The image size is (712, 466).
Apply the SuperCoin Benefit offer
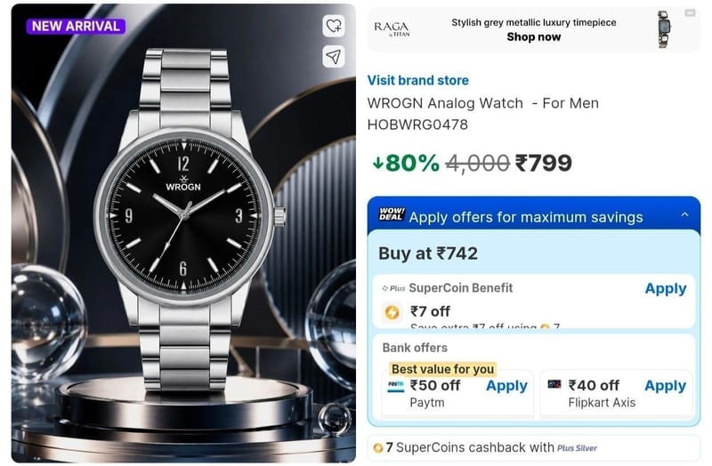tap(665, 289)
